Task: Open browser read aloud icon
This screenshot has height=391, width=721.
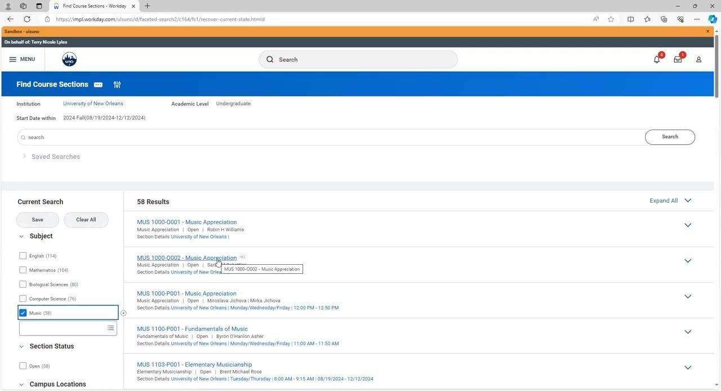Action: 596,19
